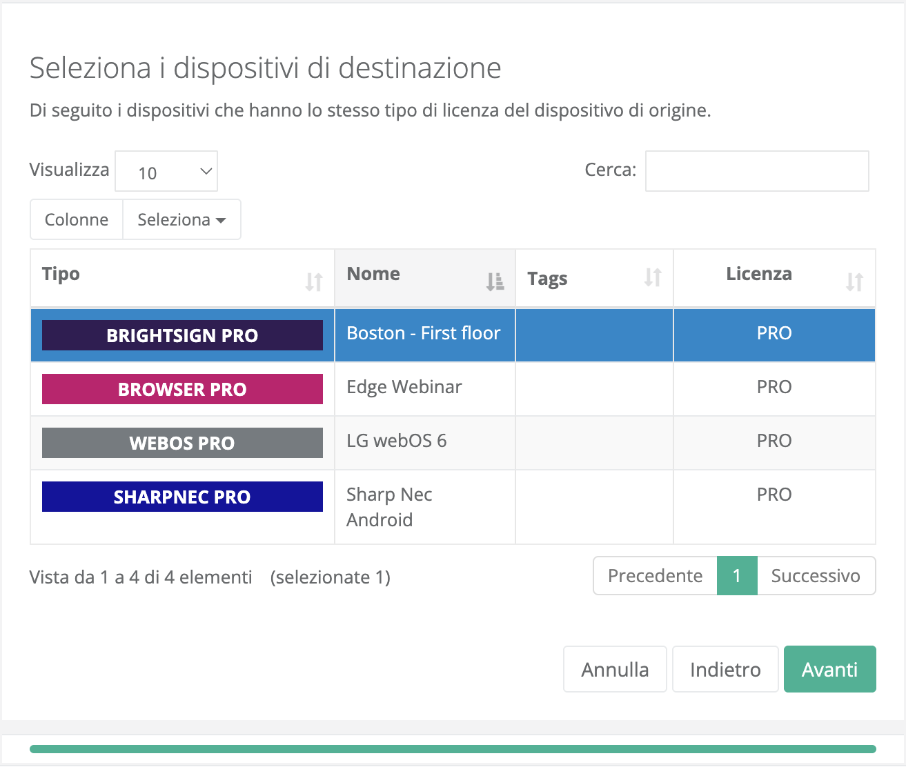Screen dimensions: 906x767
Task: Select the WEBOS PRO type badge
Action: [181, 443]
